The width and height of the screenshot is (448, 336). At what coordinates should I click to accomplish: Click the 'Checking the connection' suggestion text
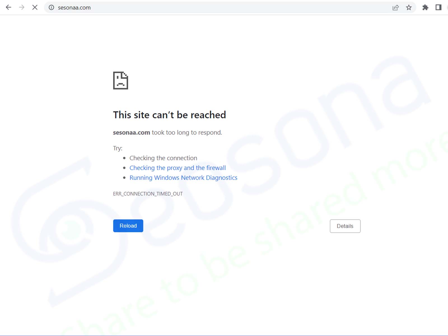[163, 158]
